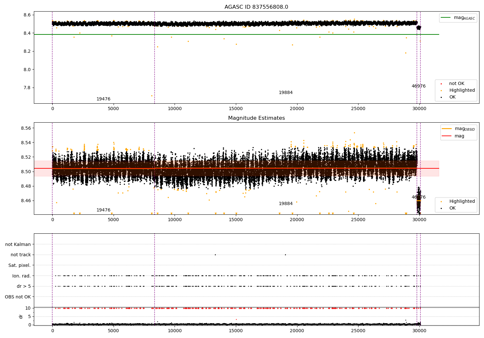Click the 'not track' row label
484x338 pixels.
[x=21, y=255]
